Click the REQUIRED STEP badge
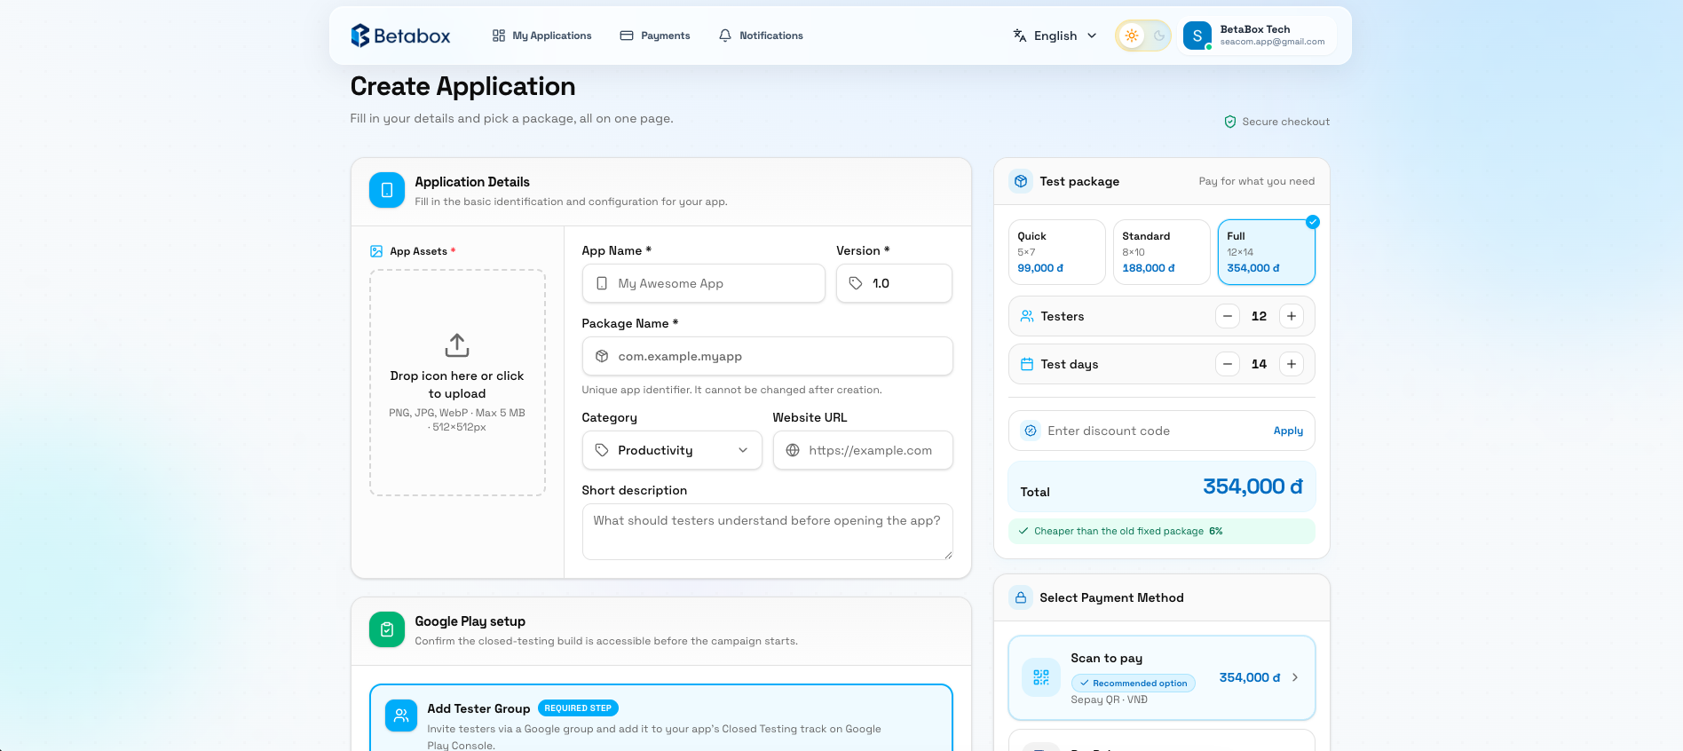1683x751 pixels. [578, 708]
